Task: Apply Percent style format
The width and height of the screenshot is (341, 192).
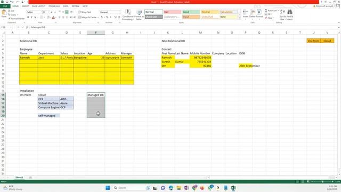Action: [107, 17]
